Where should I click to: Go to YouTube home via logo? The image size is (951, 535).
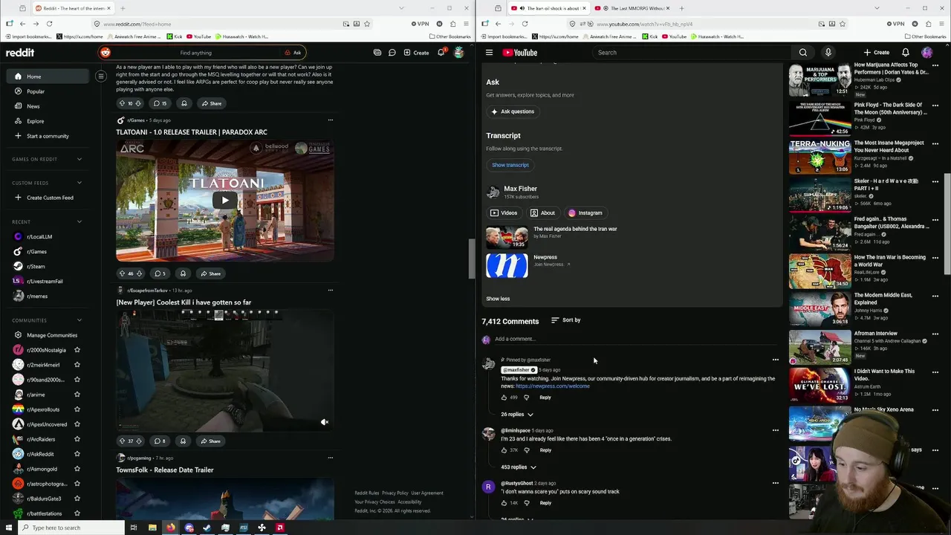(x=519, y=53)
